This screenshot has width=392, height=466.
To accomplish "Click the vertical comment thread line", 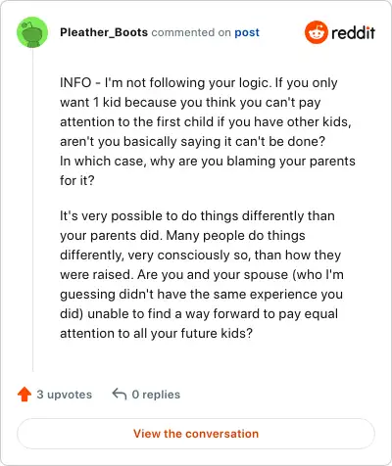I will 32,210.
